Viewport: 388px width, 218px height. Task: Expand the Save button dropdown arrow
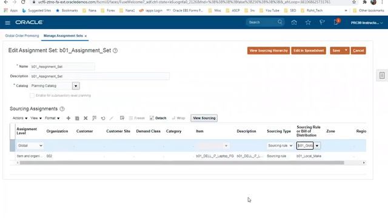[346, 50]
